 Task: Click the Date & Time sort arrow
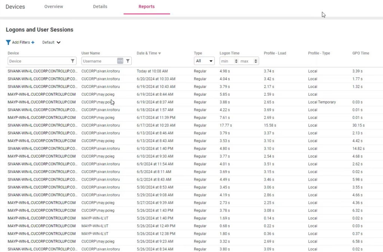point(160,53)
